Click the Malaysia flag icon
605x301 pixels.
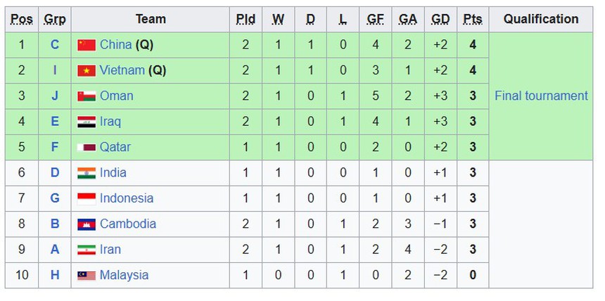86,275
